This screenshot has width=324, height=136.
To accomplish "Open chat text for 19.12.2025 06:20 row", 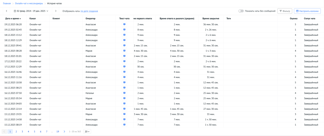I will 124,24.
